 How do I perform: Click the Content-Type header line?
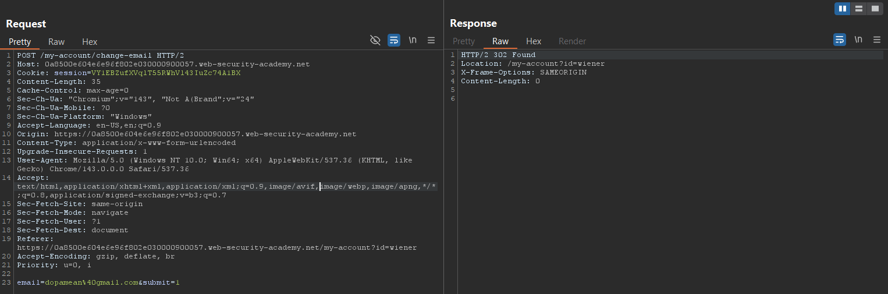[126, 143]
